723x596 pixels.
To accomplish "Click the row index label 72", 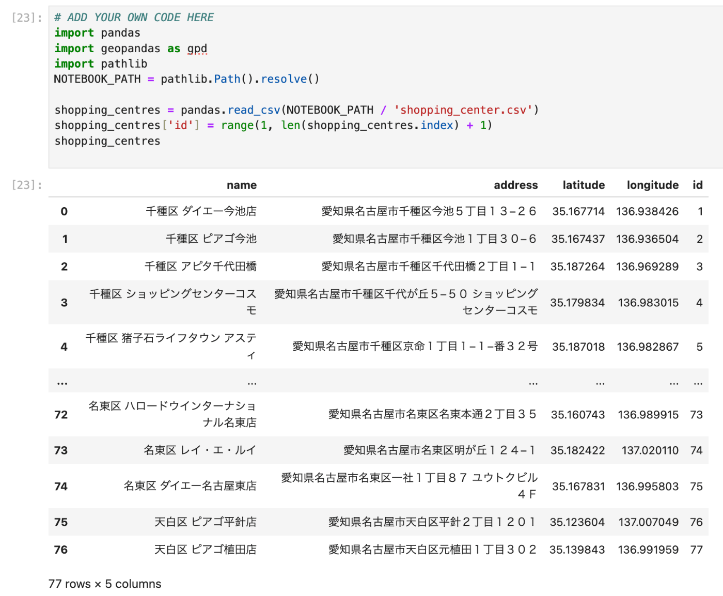I will pos(61,415).
